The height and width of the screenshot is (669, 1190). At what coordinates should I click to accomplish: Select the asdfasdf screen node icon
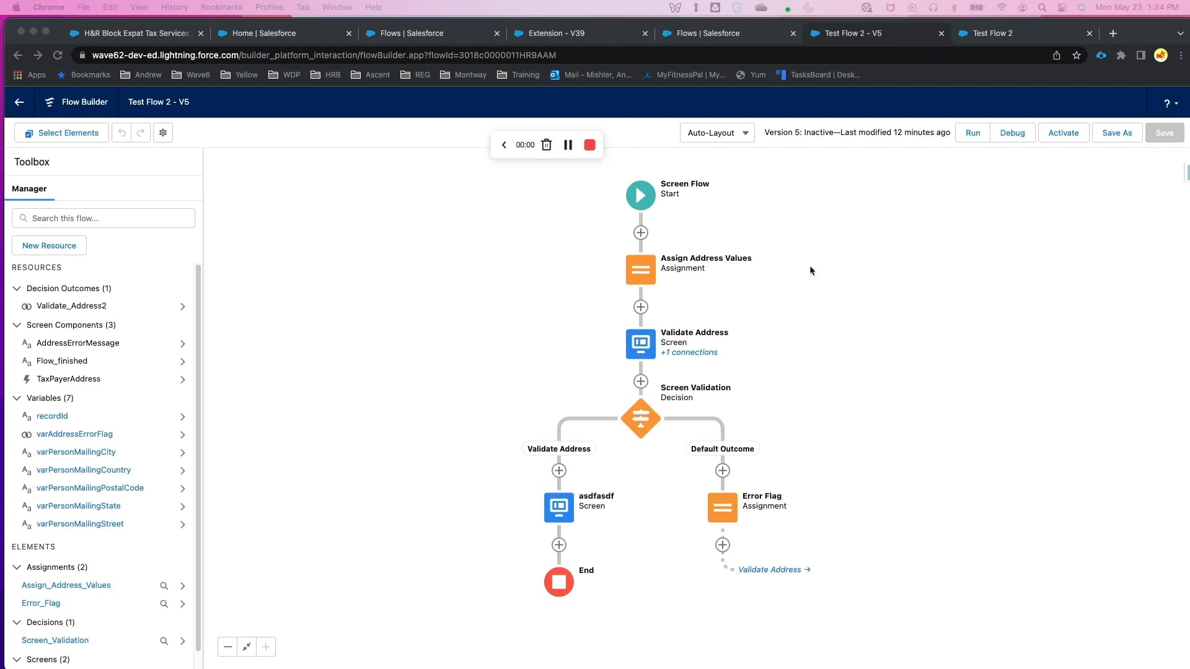(x=558, y=508)
